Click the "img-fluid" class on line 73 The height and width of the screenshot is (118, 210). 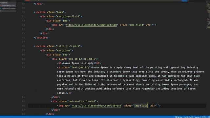pos(136,25)
